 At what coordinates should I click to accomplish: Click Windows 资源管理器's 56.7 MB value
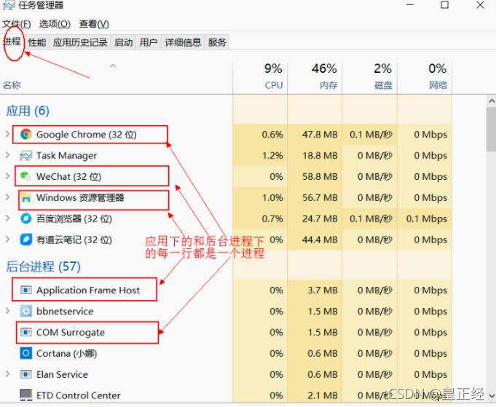pos(320,197)
